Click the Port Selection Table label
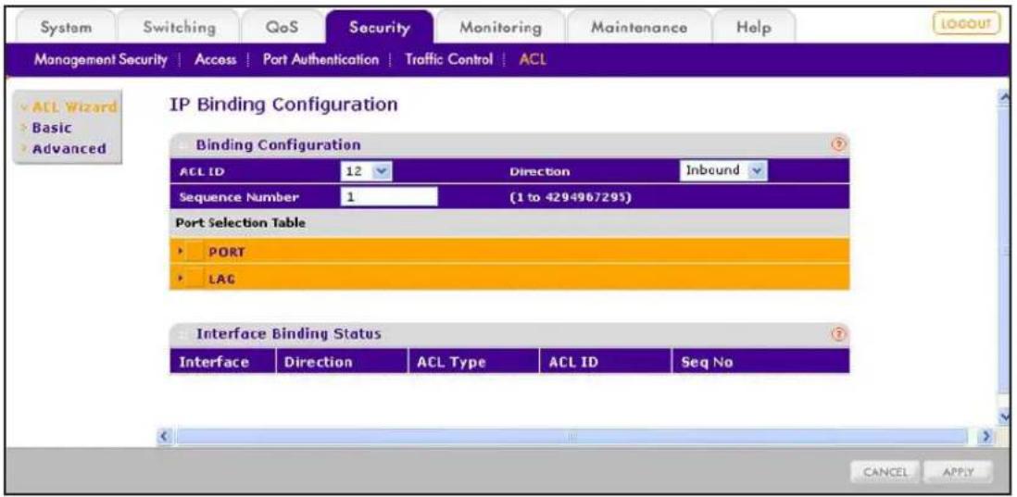The width and height of the screenshot is (1017, 497). (x=240, y=222)
